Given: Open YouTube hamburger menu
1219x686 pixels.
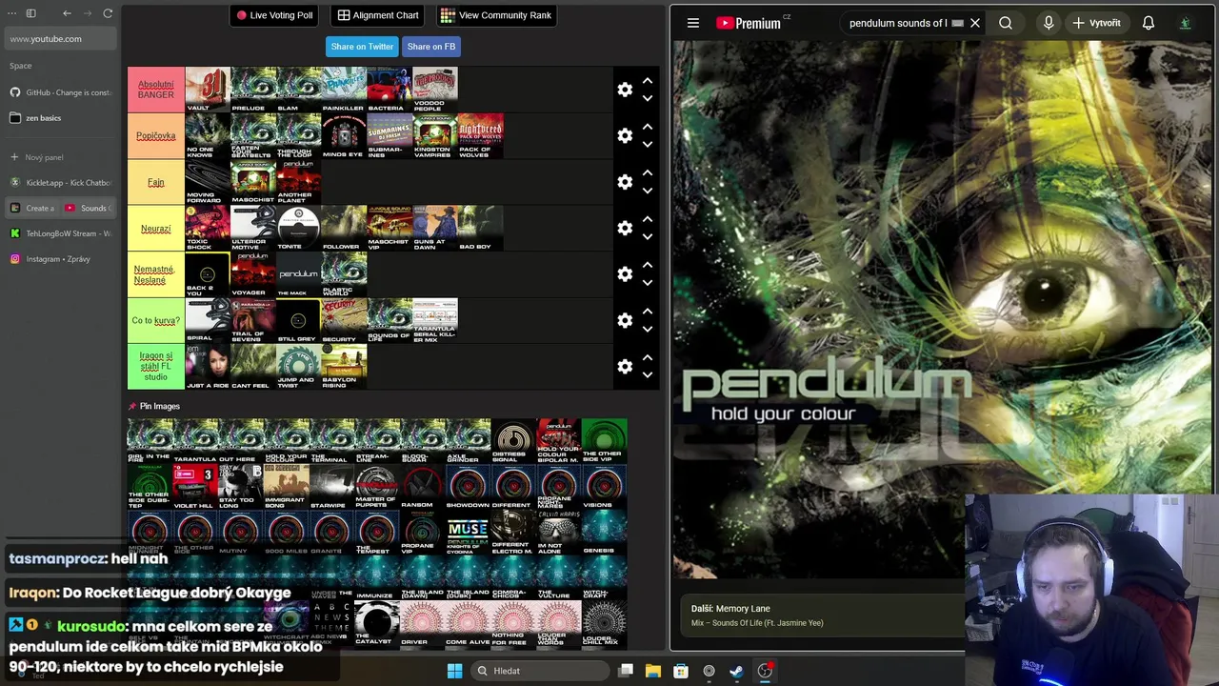Looking at the screenshot, I should click(693, 23).
